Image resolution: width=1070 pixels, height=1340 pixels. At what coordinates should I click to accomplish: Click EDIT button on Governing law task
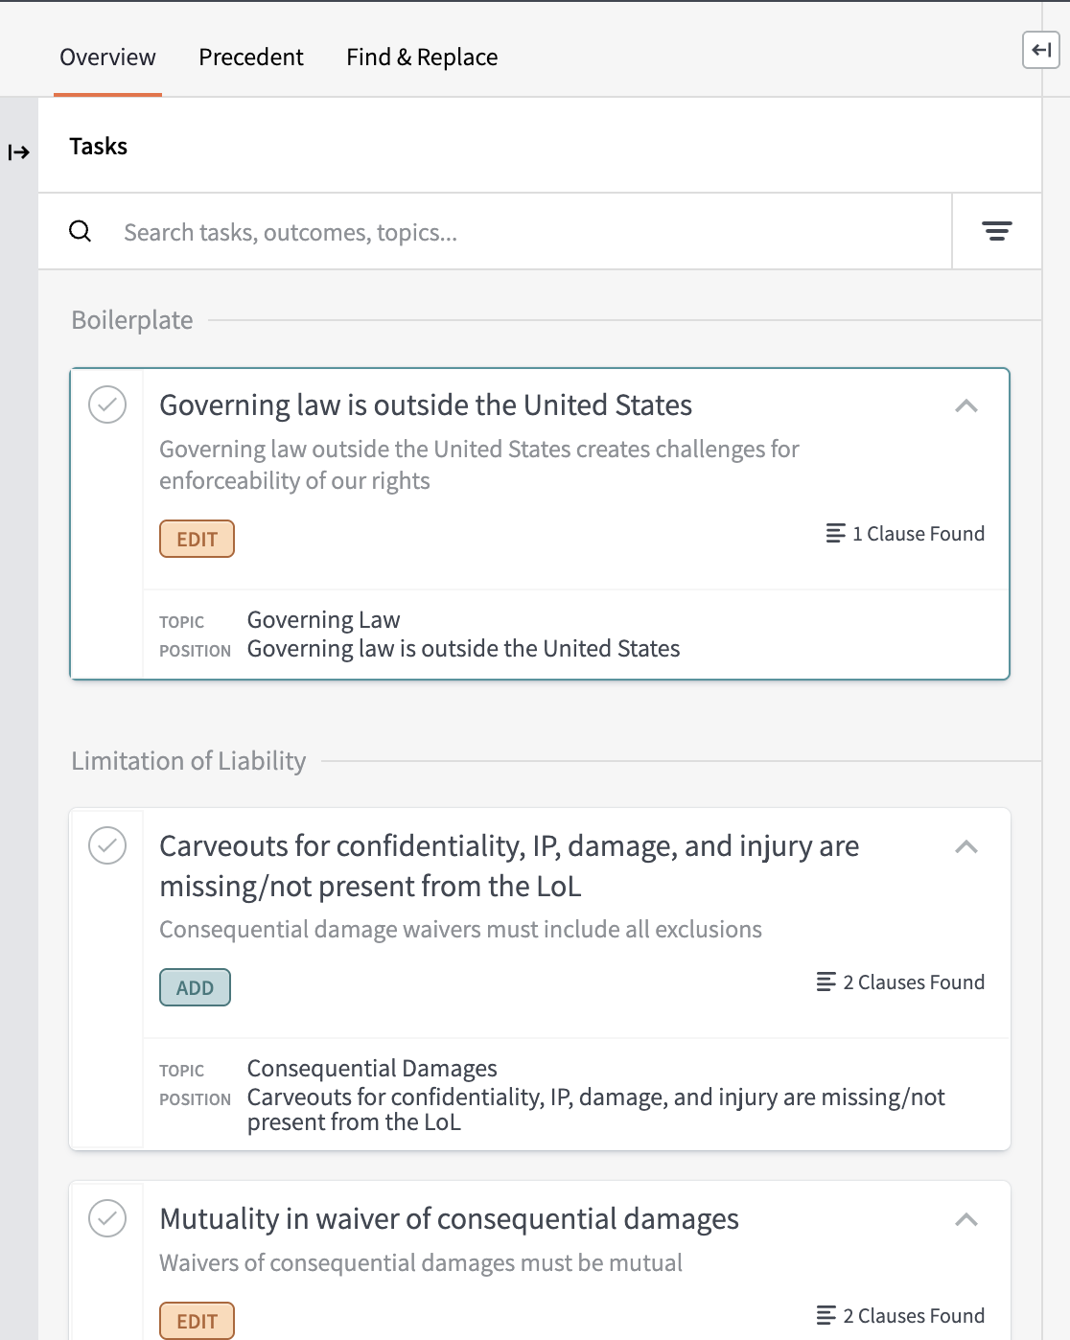pos(197,539)
